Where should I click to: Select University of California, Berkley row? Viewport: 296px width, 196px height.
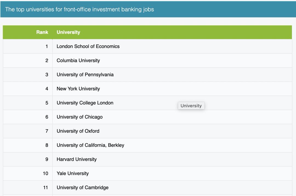click(x=147, y=145)
